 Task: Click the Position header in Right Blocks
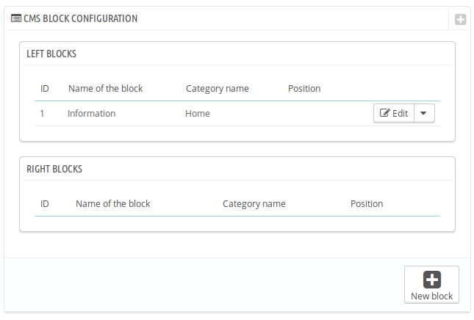pyautogui.click(x=367, y=203)
